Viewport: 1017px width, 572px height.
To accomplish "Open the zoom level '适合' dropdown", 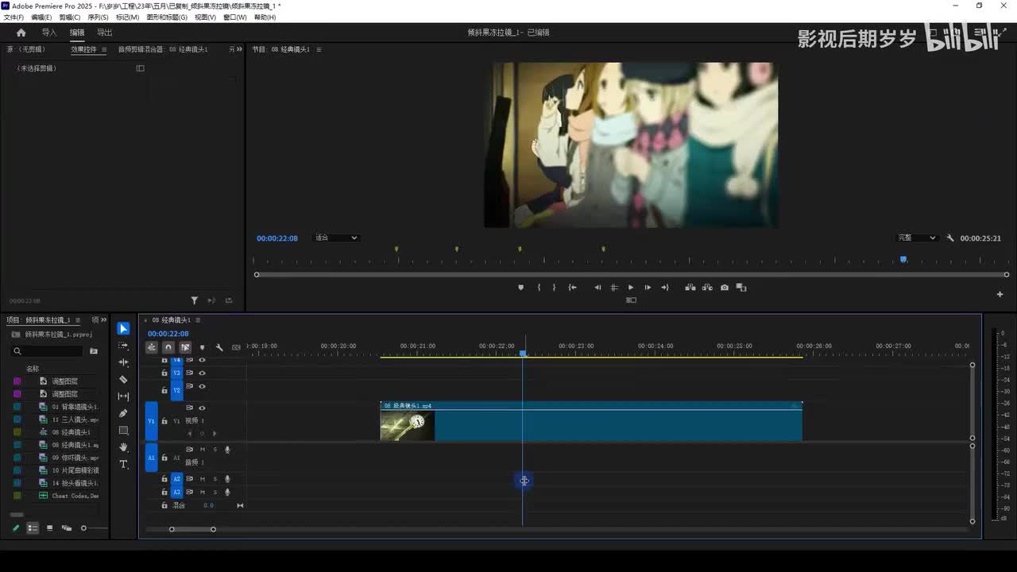I will 336,238.
